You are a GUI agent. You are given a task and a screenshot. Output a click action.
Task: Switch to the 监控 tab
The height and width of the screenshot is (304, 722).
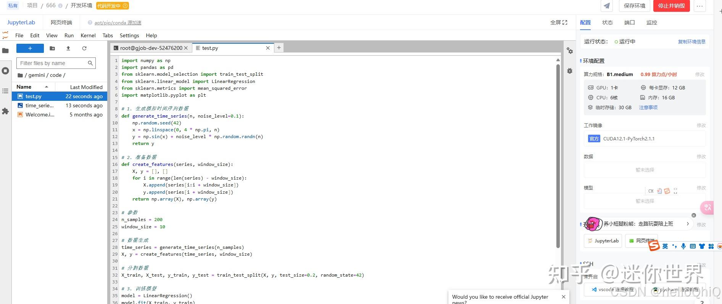tap(652, 22)
